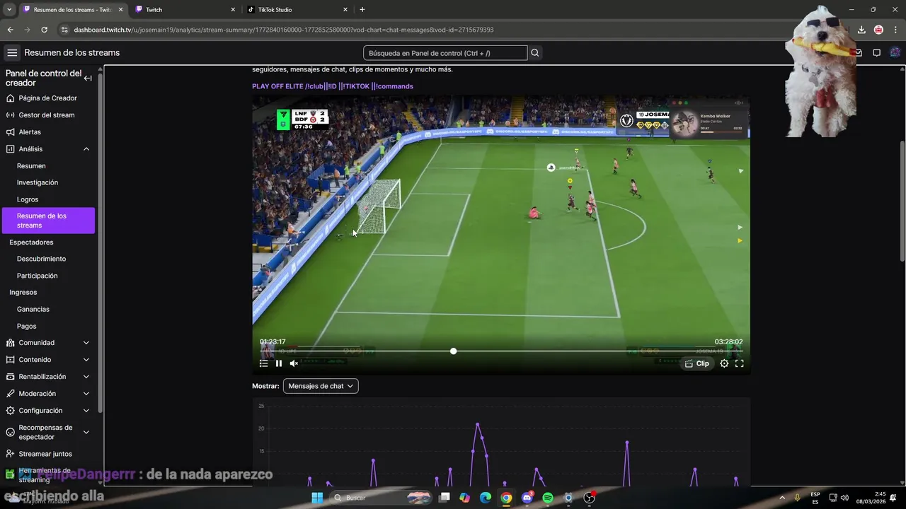Open Chrome downloads icon
The width and height of the screenshot is (906, 509).
pyautogui.click(x=861, y=30)
